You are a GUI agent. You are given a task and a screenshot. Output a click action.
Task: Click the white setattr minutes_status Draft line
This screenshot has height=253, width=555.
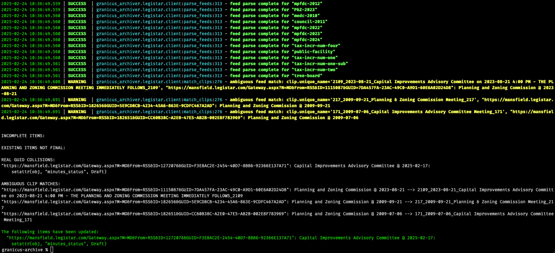tap(59, 172)
